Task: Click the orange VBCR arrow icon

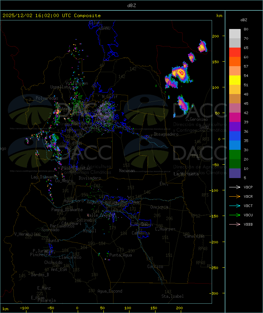Action: coord(235,197)
